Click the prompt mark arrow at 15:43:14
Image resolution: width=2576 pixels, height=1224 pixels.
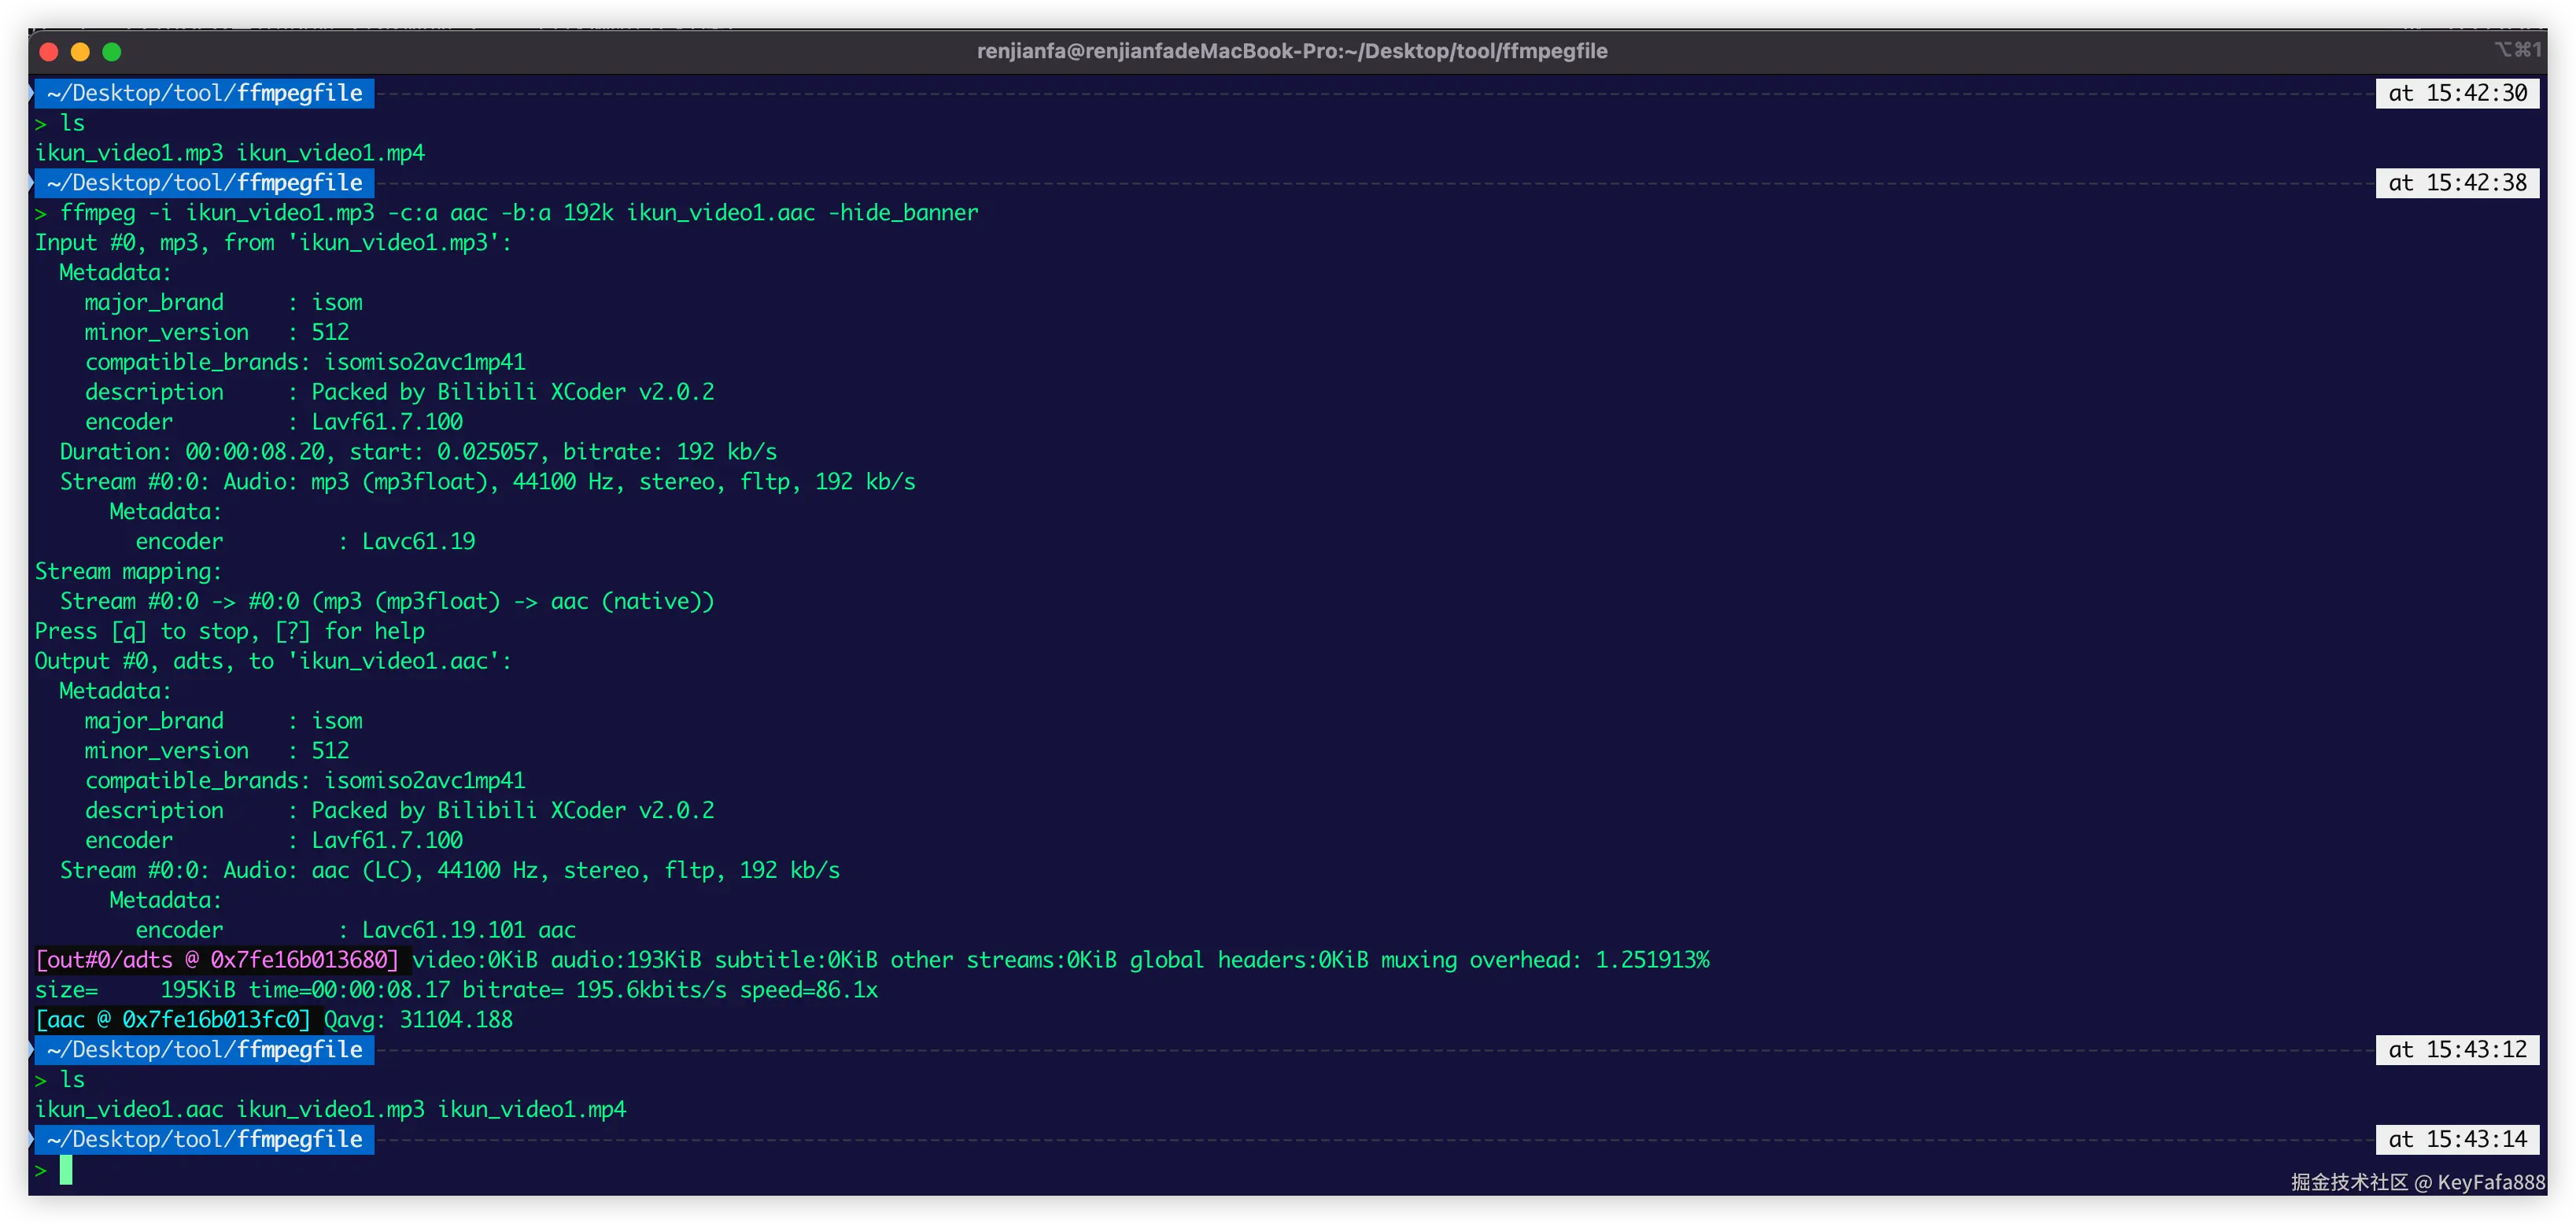31,1139
